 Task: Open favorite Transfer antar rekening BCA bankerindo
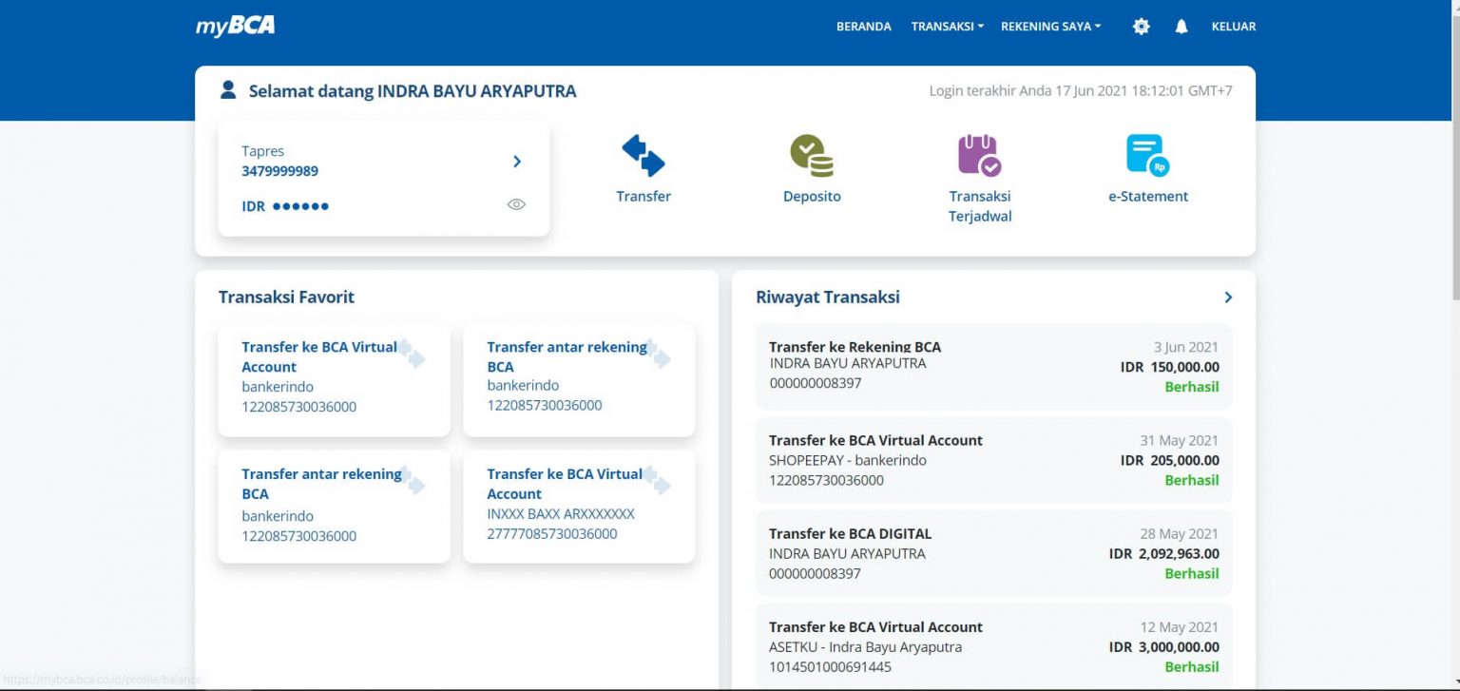click(x=579, y=376)
